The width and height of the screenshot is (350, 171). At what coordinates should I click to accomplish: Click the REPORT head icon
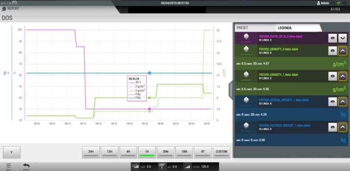pyautogui.click(x=4, y=9)
